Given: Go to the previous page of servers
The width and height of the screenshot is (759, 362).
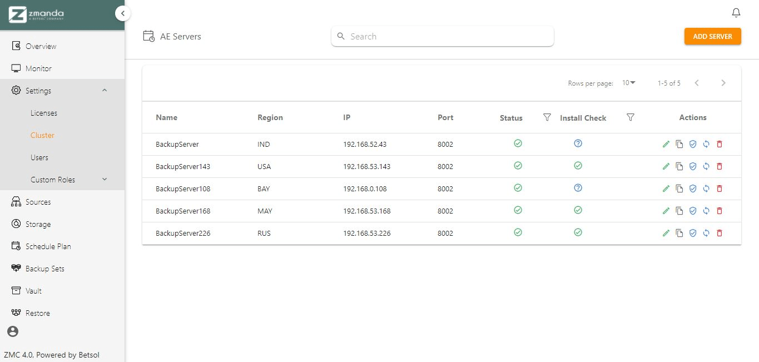Looking at the screenshot, I should 697,83.
